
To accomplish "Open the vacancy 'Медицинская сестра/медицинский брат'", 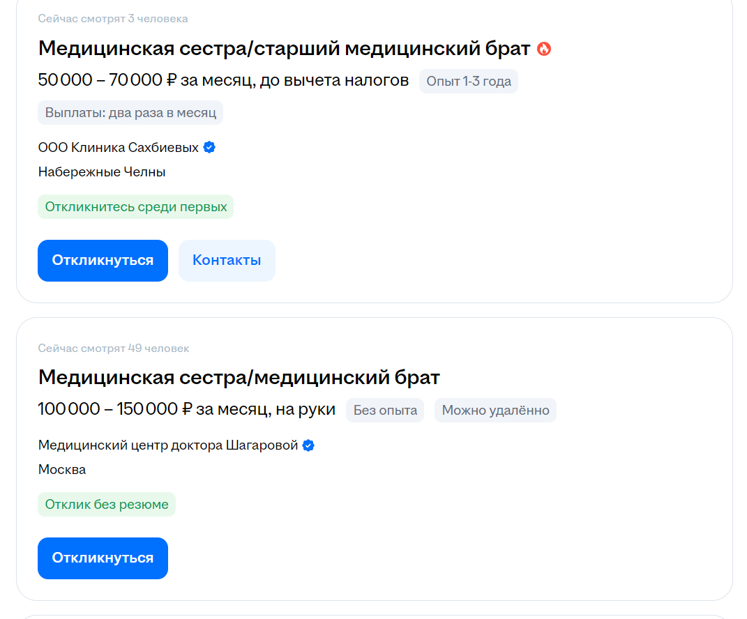I will (239, 377).
